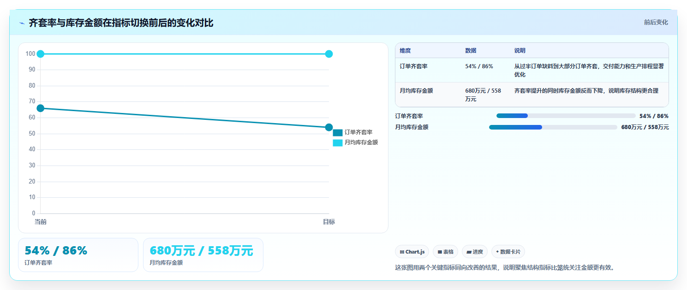Click the chart title heading text
This screenshot has height=290, width=687.
121,23
